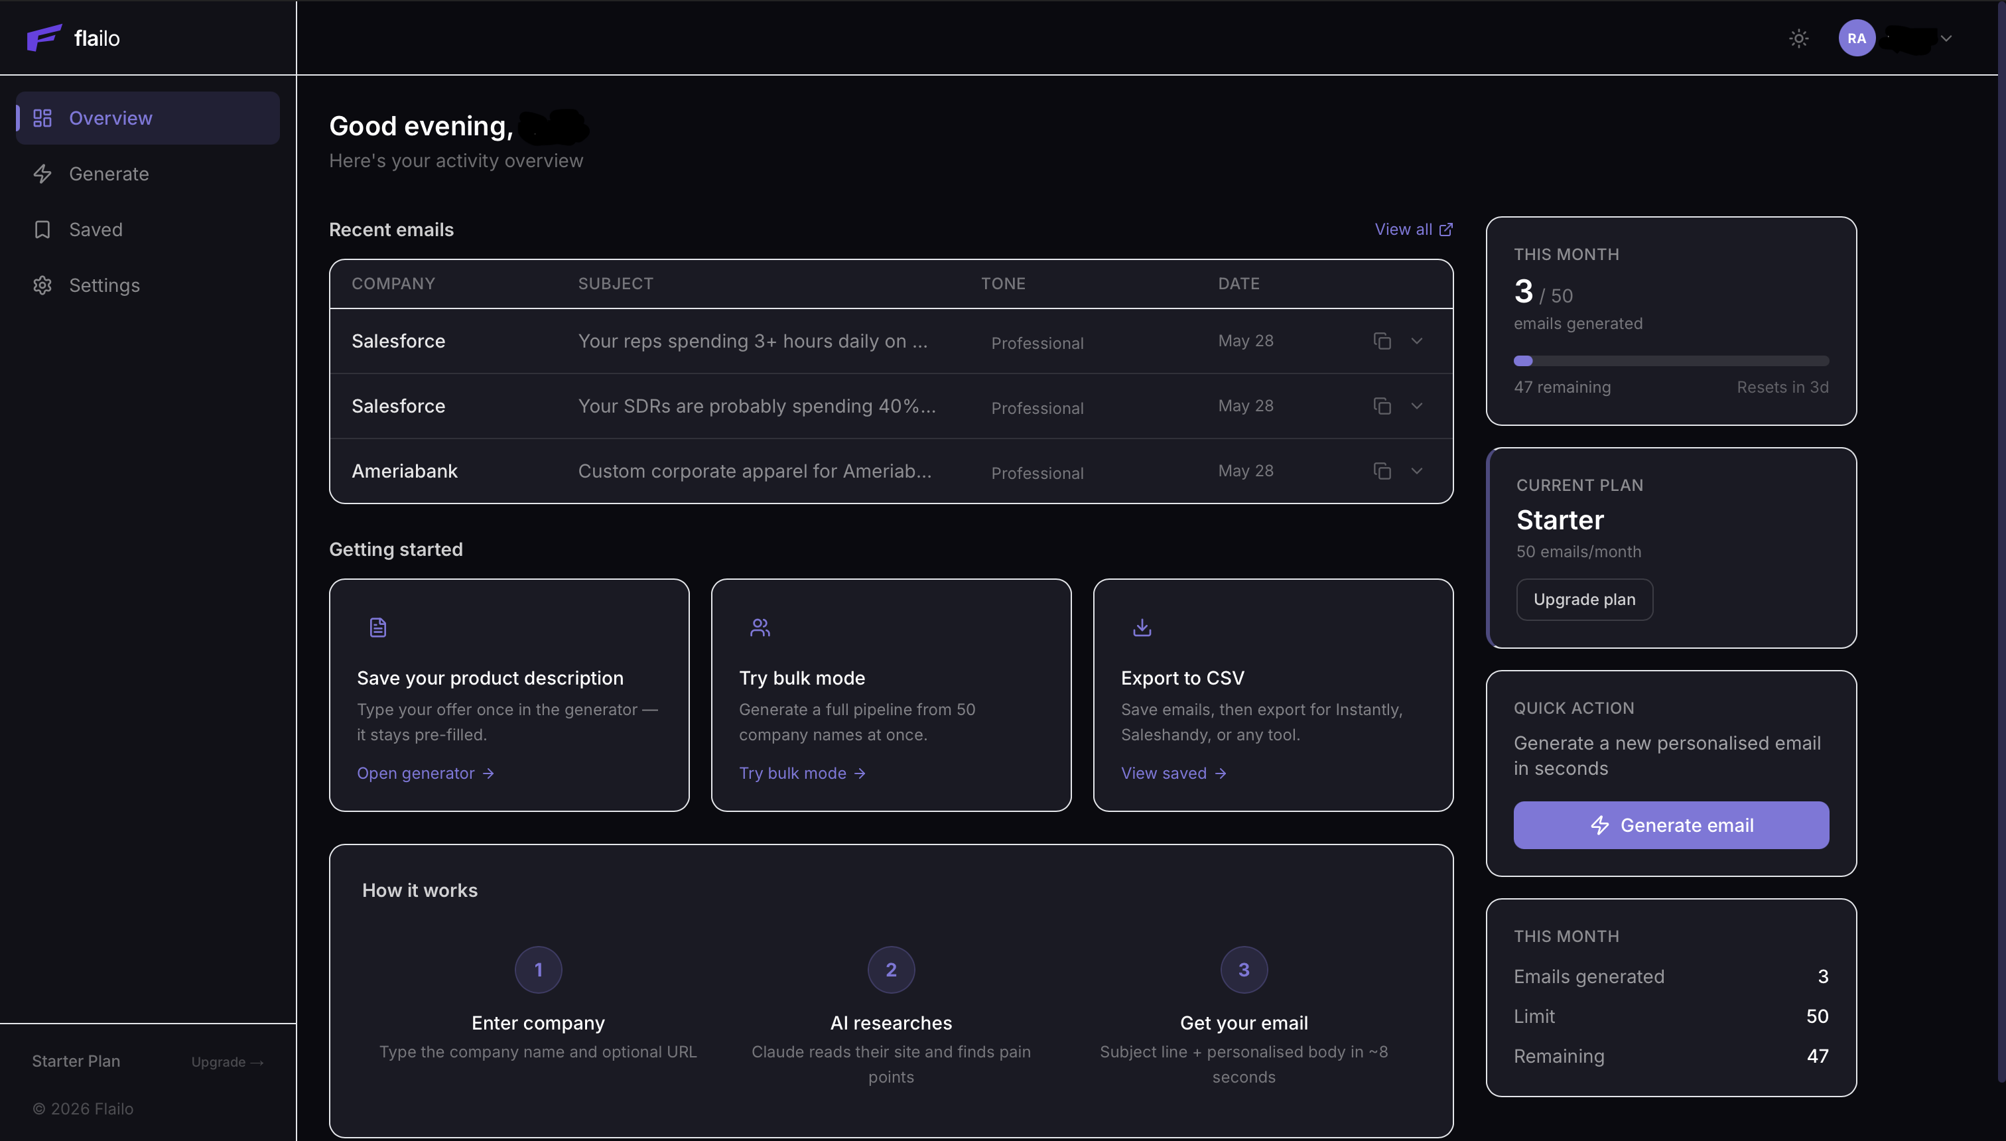Click the COMPANY column header
2006x1141 pixels.
(x=393, y=284)
